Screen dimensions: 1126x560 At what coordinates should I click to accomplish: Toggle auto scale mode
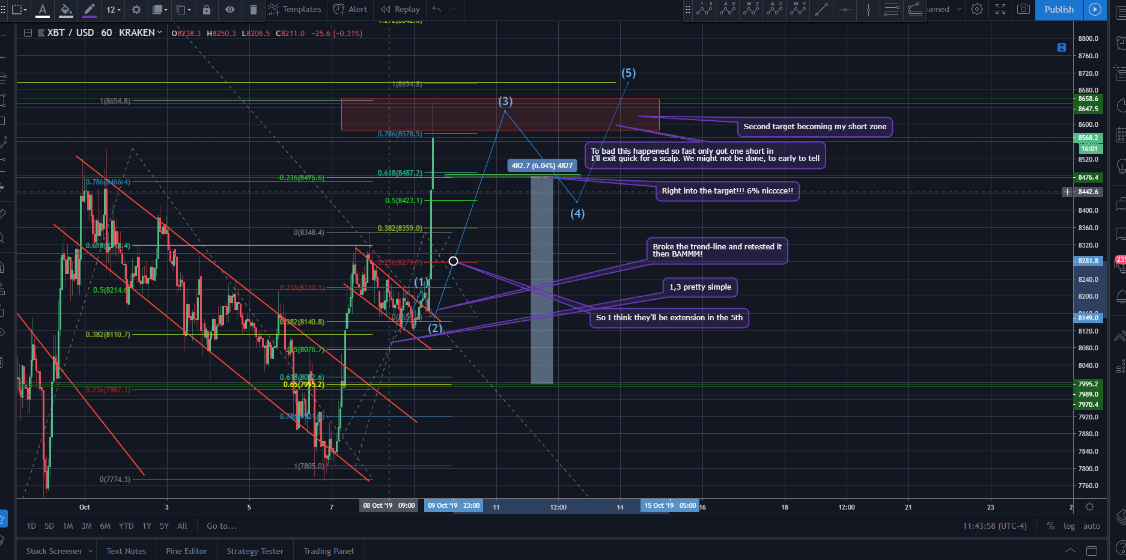pyautogui.click(x=1092, y=526)
